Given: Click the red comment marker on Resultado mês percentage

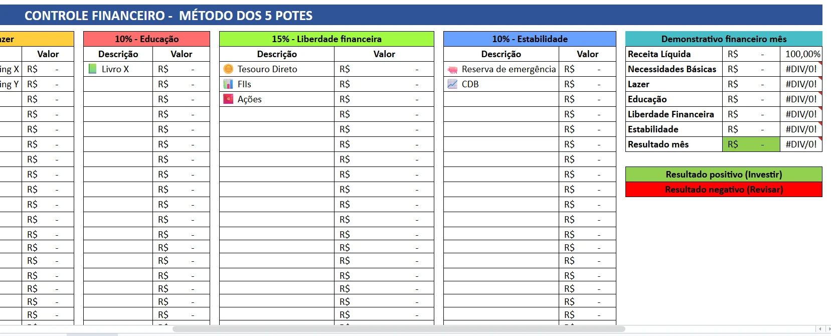Looking at the screenshot, I should [x=820, y=139].
